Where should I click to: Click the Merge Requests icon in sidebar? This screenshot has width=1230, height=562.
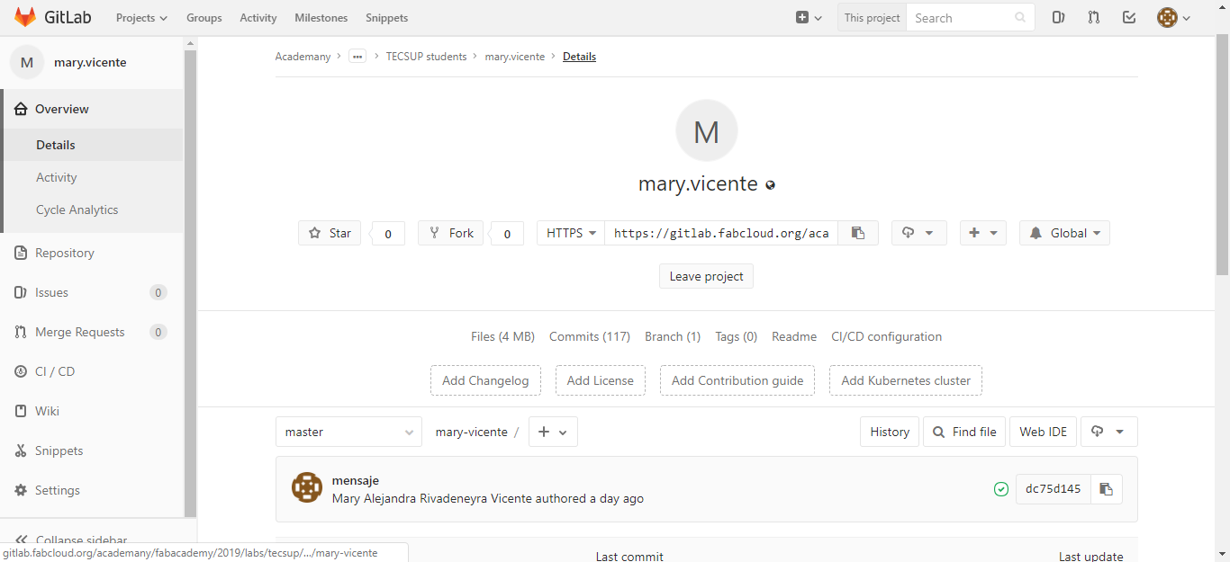pos(21,332)
